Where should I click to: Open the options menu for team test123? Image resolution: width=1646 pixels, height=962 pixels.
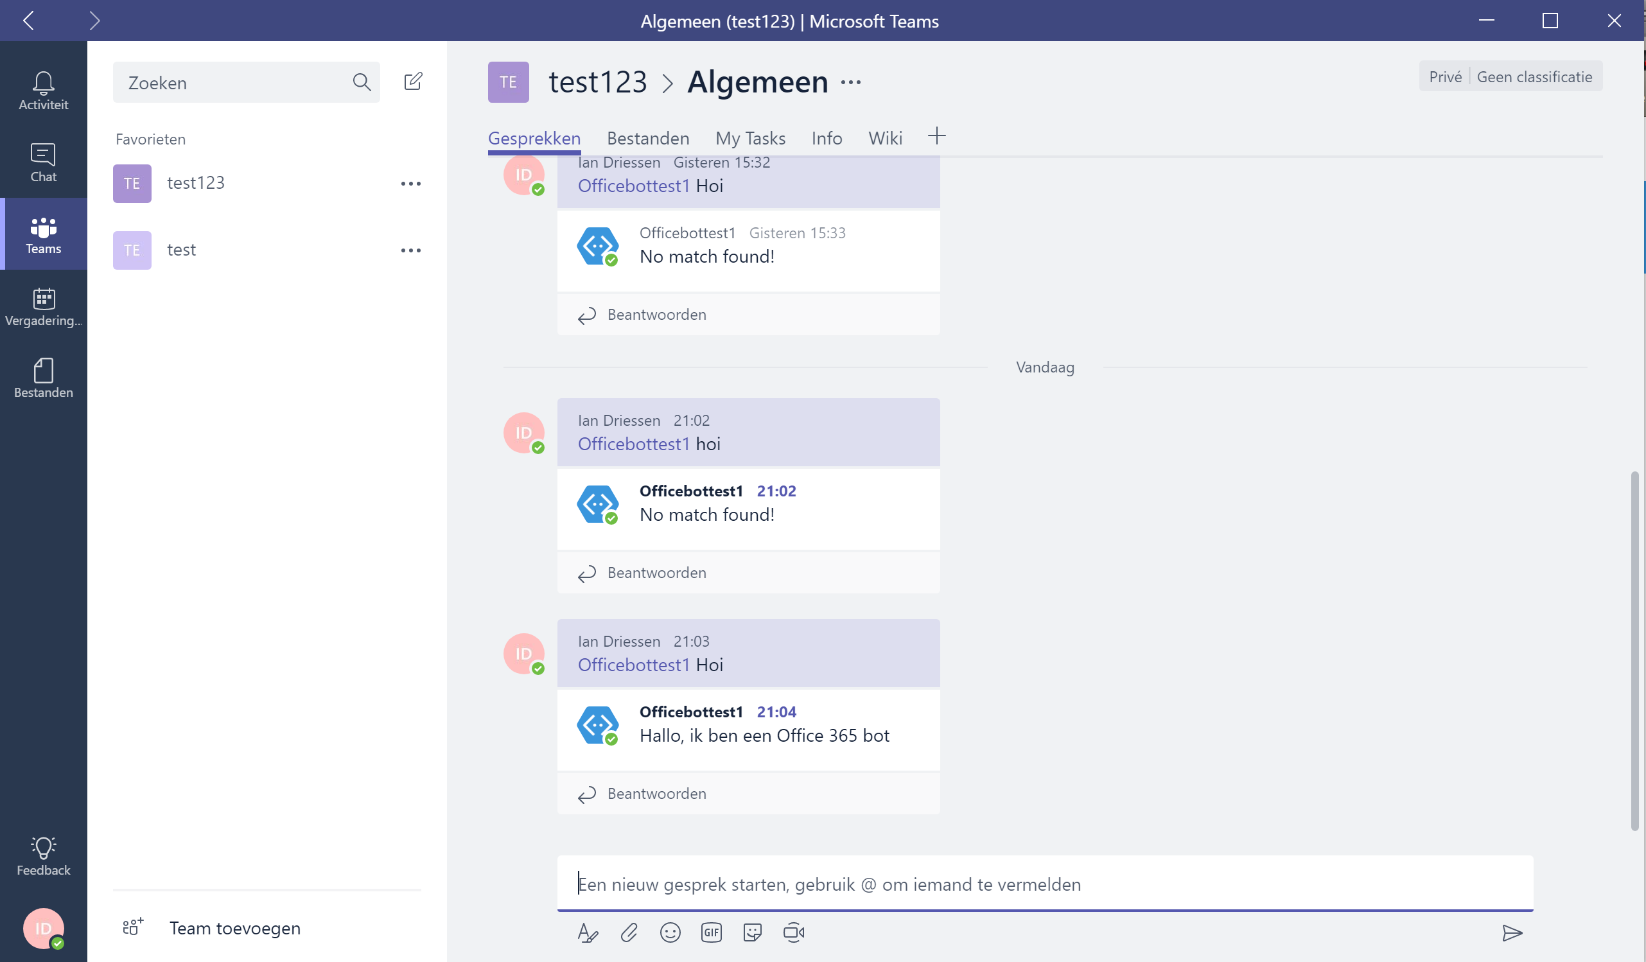[411, 184]
